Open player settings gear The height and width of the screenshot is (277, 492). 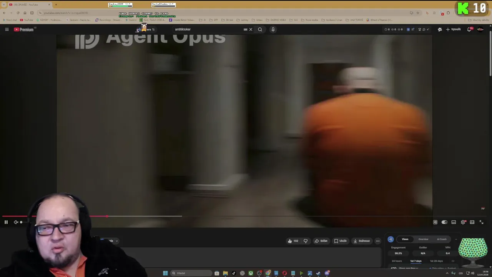point(463,222)
